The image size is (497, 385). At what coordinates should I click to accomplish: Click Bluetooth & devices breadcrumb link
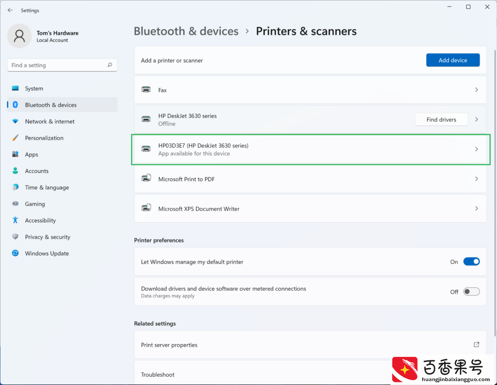coord(186,31)
